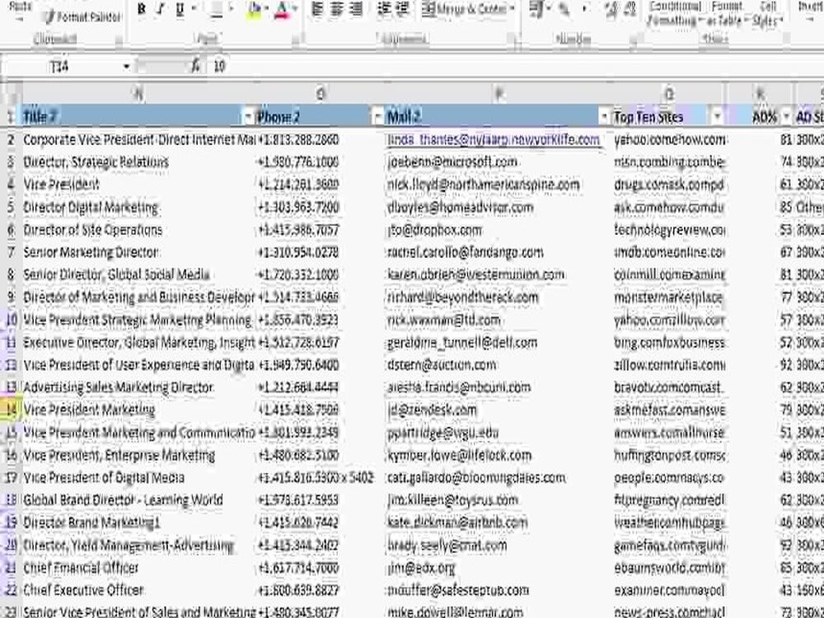
Task: Select email cell jim@edx.org
Action: [x=499, y=568]
